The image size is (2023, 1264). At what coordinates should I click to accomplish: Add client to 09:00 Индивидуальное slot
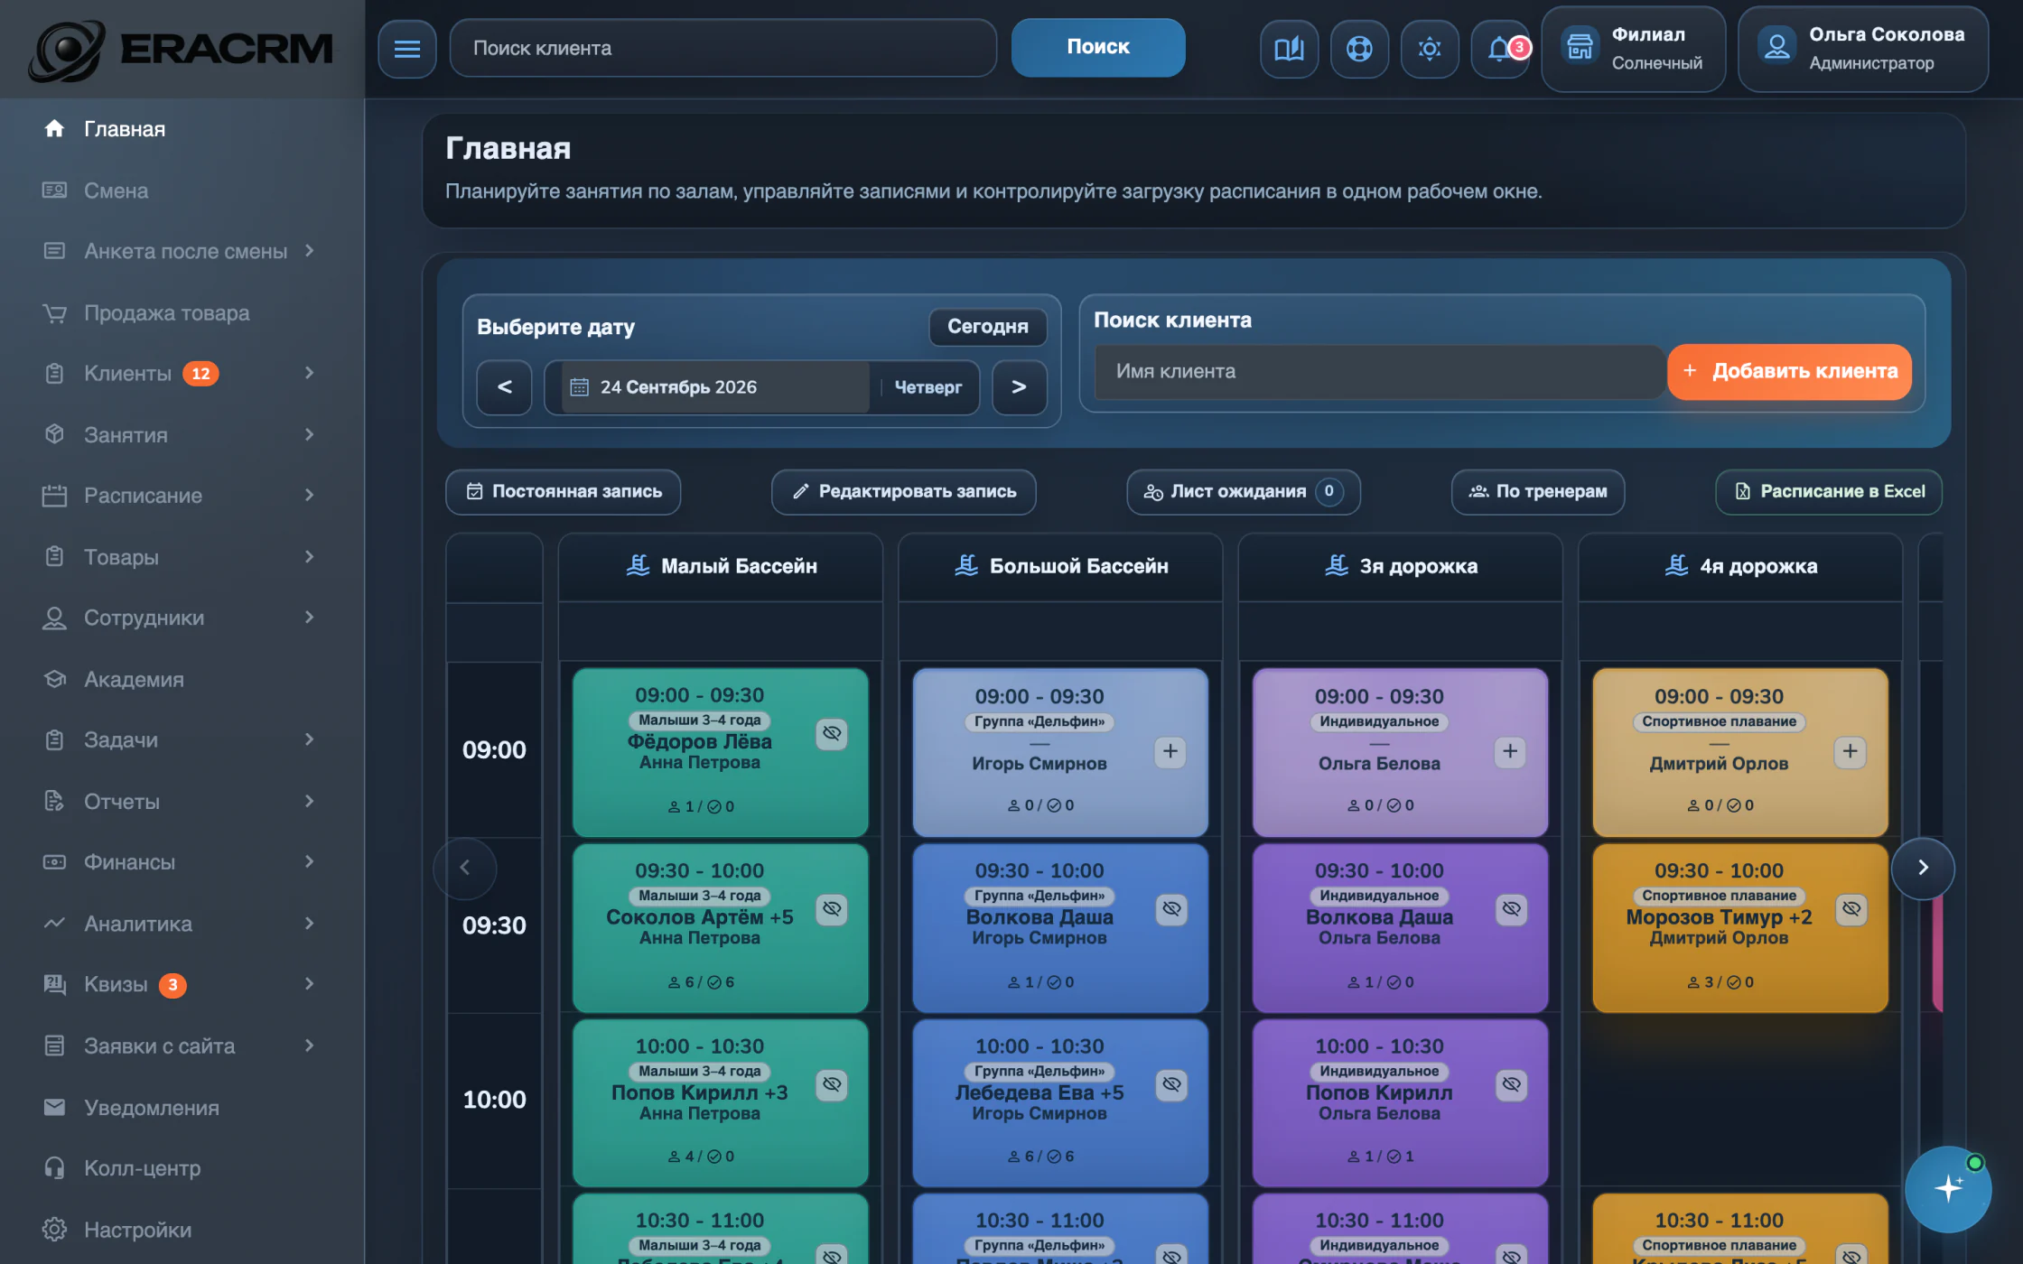(x=1510, y=751)
